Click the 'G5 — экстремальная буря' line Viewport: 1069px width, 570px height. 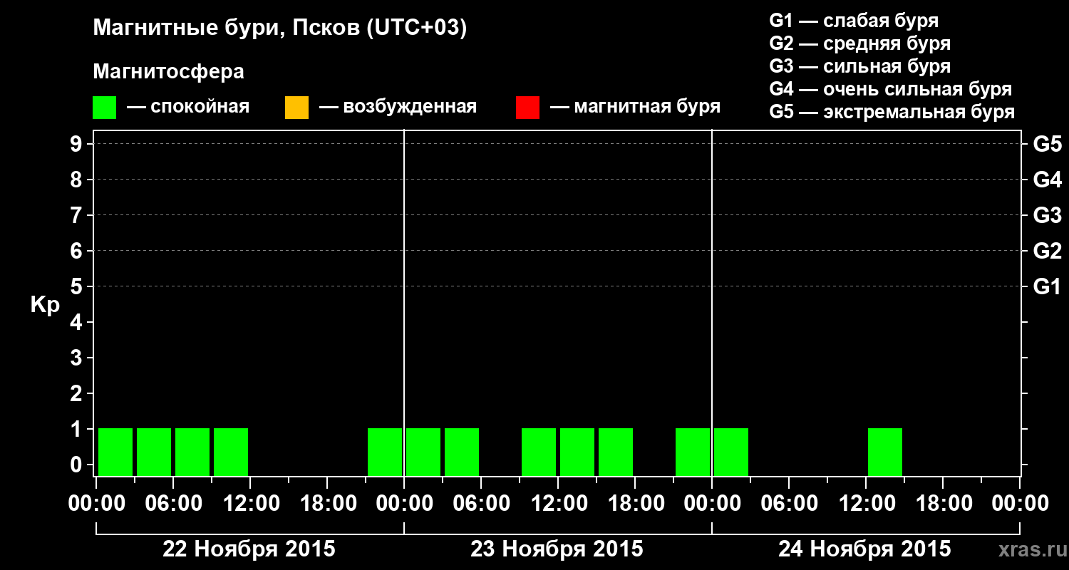pyautogui.click(x=892, y=113)
